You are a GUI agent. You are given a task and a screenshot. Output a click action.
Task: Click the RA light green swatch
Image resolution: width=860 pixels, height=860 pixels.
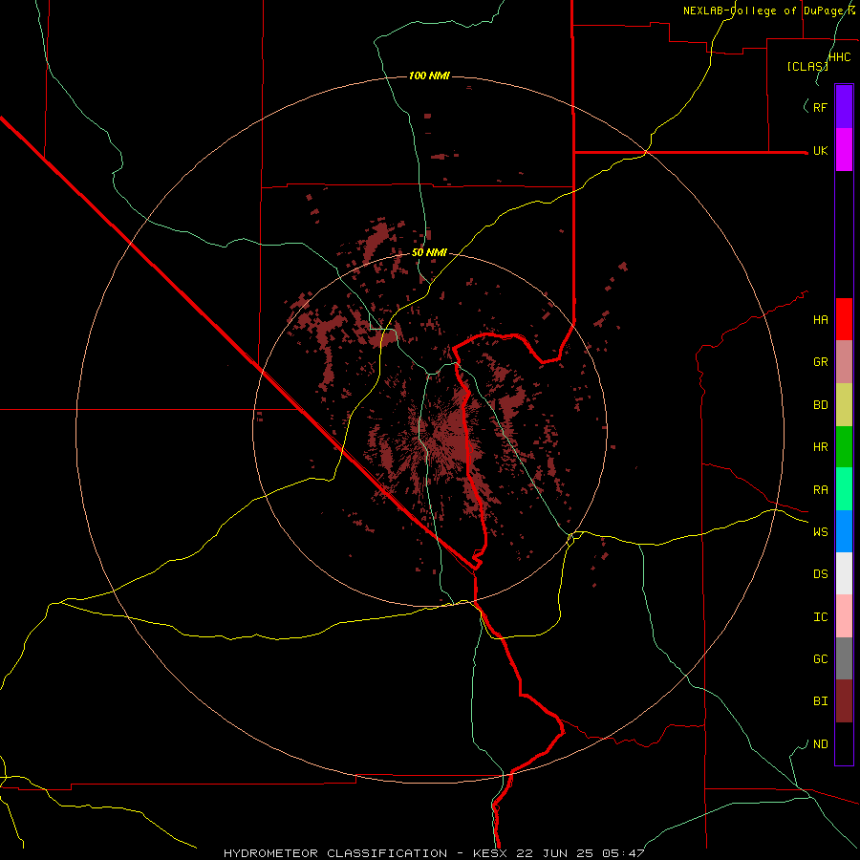click(844, 489)
